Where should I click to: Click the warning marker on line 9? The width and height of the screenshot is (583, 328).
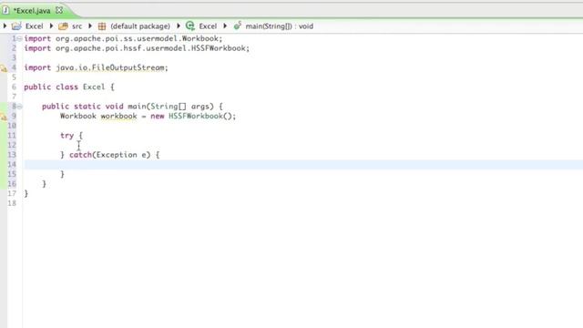4,117
